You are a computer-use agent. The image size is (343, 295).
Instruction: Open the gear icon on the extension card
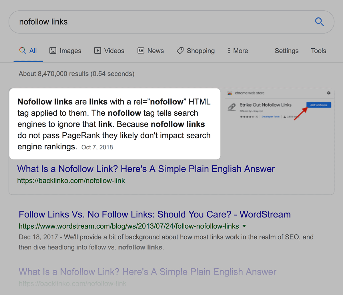pyautogui.click(x=329, y=93)
